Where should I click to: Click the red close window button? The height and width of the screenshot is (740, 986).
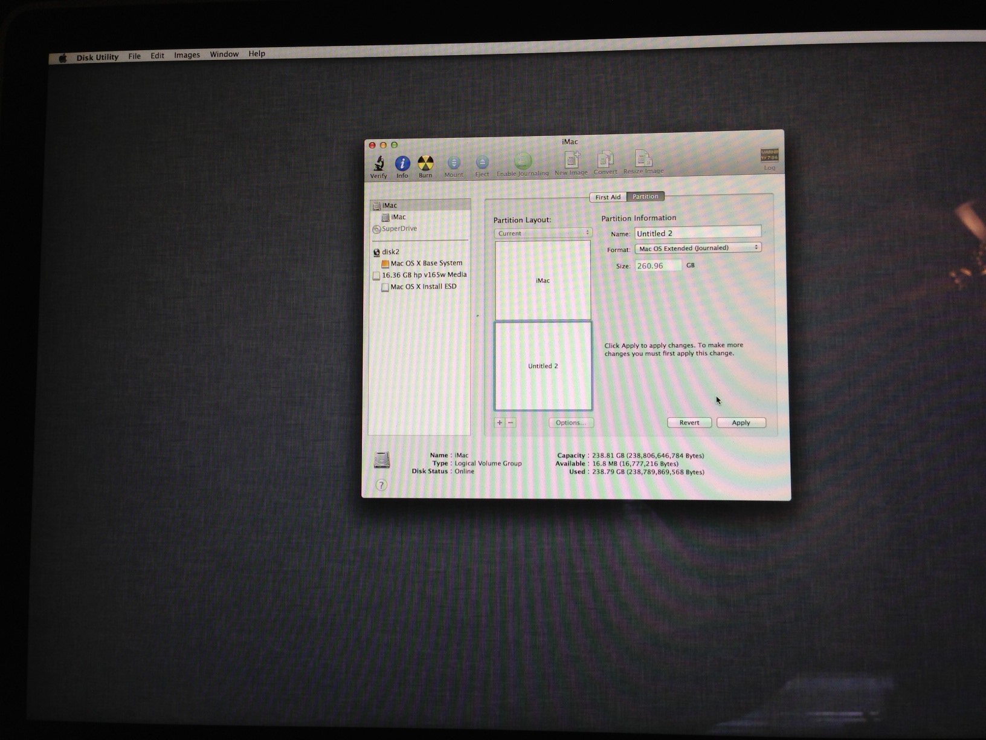[372, 145]
